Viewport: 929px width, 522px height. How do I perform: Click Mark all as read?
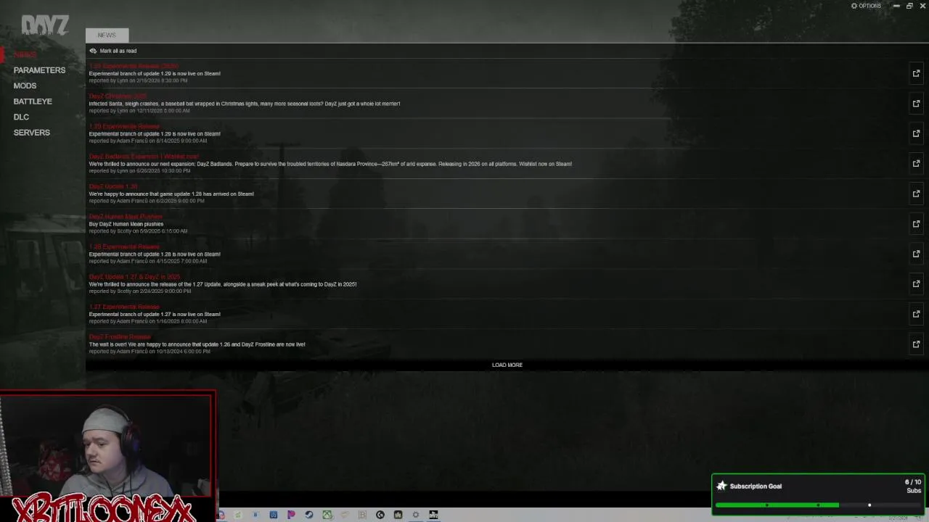coord(118,51)
